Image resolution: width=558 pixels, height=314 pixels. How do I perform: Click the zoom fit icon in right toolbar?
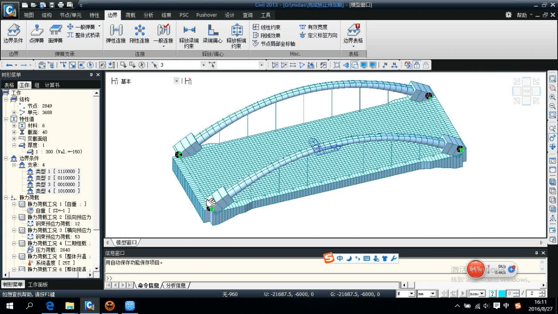pyautogui.click(x=552, y=79)
